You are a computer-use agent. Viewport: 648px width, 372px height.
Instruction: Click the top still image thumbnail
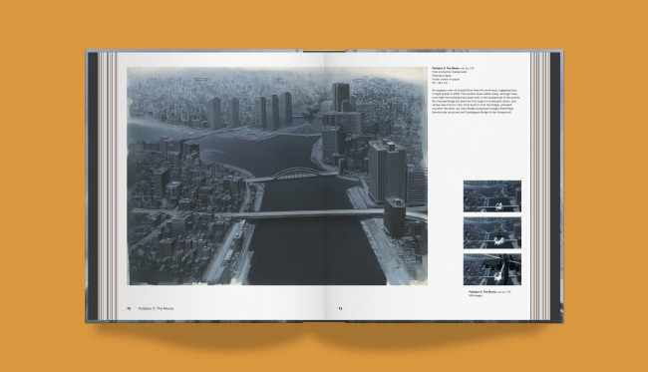[491, 195]
